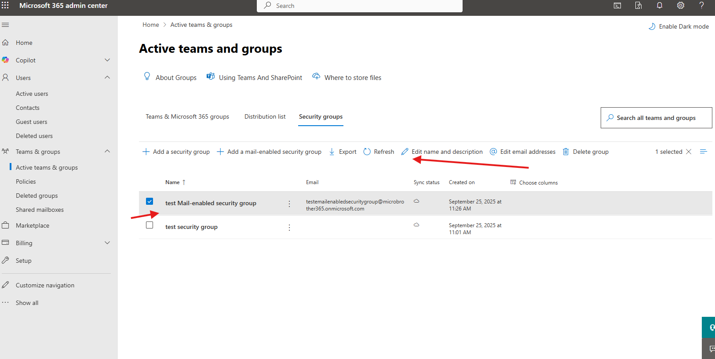Check the test security group checkbox
Viewport: 715px width, 359px height.
150,225
